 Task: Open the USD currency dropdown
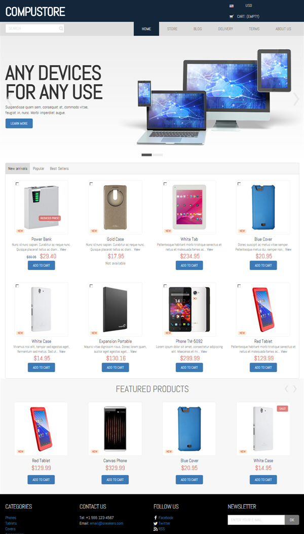(249, 6)
